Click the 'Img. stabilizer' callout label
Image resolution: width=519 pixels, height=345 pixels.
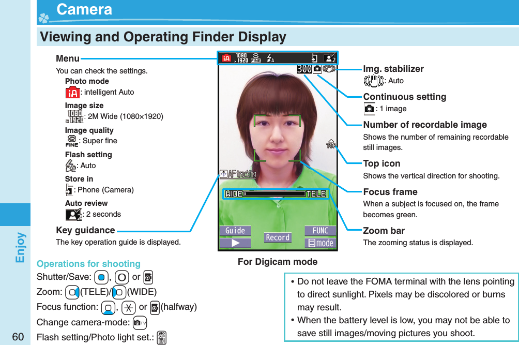pyautogui.click(x=393, y=69)
